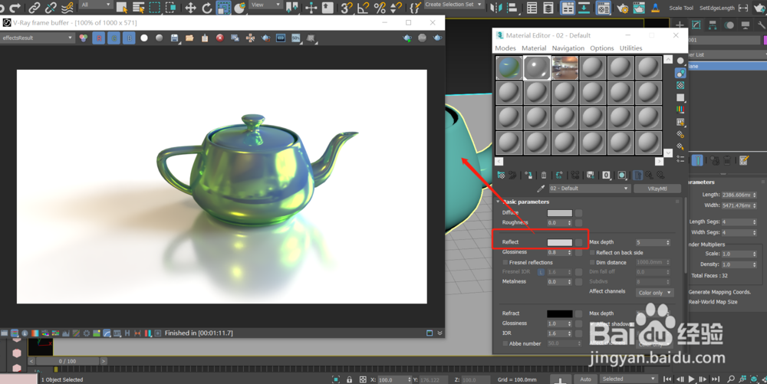
Task: Show shaded material in viewport icon
Action: [x=622, y=175]
